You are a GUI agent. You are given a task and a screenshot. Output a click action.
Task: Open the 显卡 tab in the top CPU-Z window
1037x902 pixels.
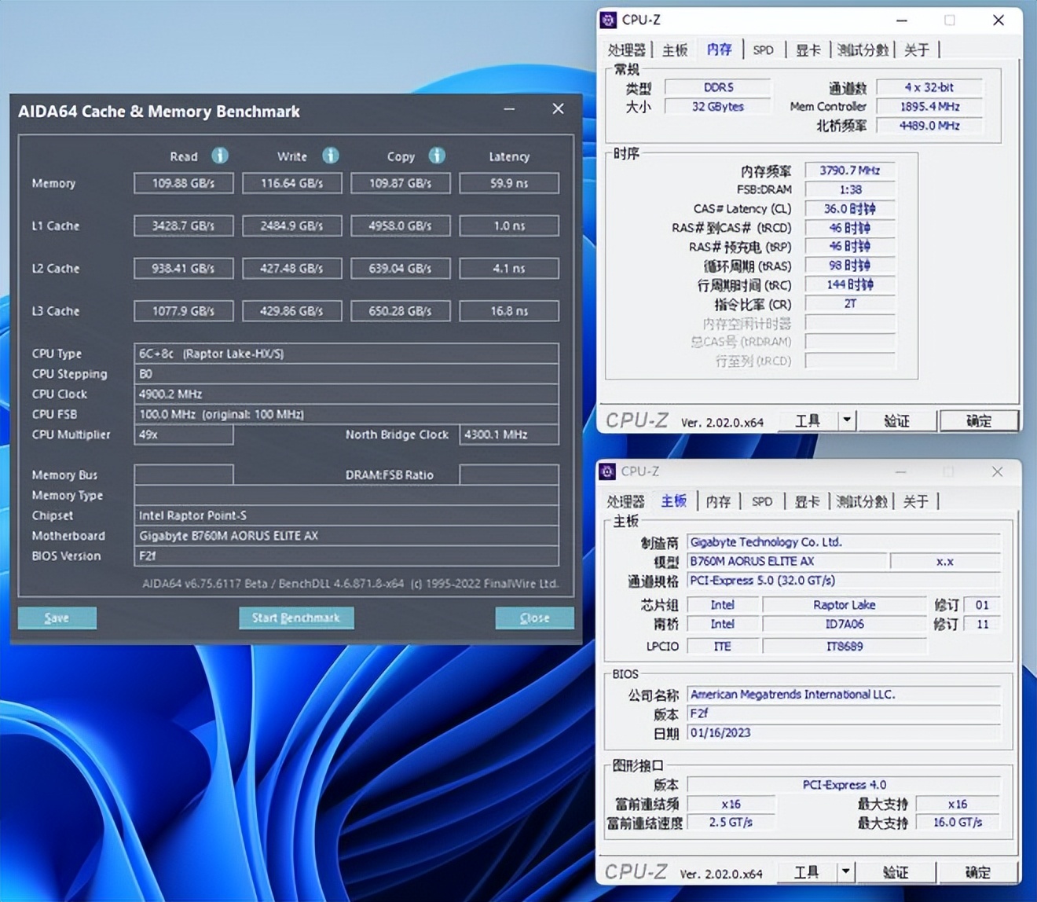click(x=808, y=49)
